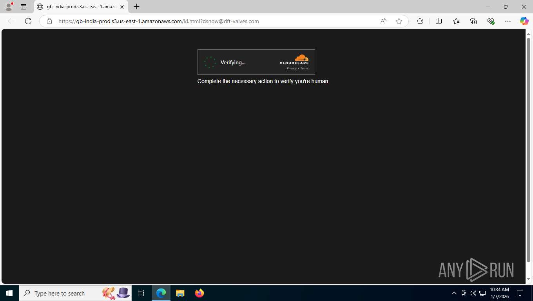533x301 pixels.
Task: Click the address bar URL field
Action: (x=216, y=21)
